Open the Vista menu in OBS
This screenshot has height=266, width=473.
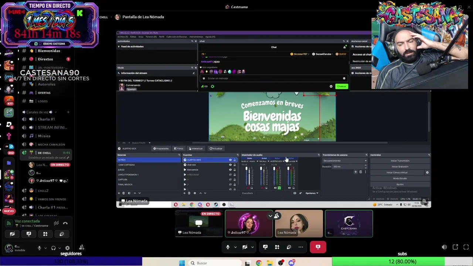click(x=141, y=37)
